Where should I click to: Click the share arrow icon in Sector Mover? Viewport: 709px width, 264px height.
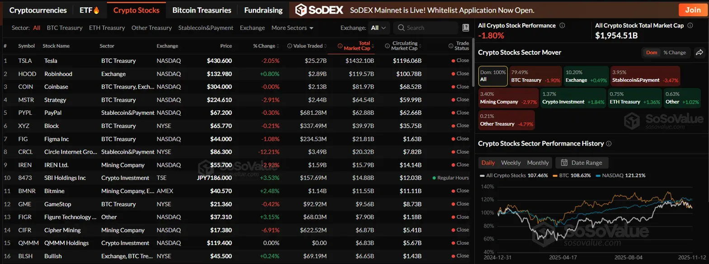click(699, 52)
